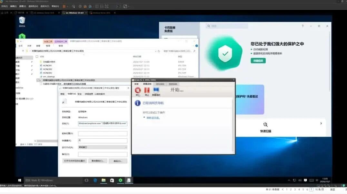Click the oCam pause recording icon
The height and width of the screenshot is (194, 347).
pos(147,90)
